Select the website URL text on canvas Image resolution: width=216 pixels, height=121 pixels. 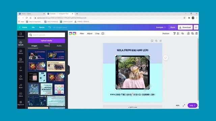[x=133, y=94]
